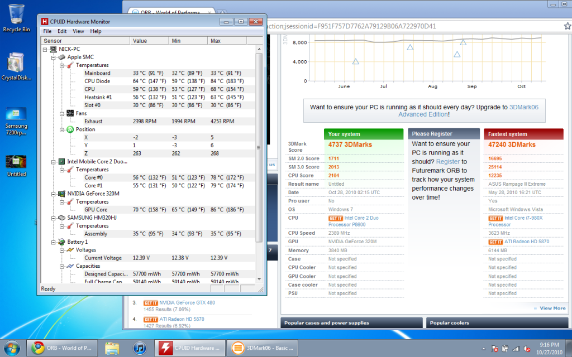The height and width of the screenshot is (357, 572).
Task: Collapse the Fans node
Action: click(x=62, y=113)
